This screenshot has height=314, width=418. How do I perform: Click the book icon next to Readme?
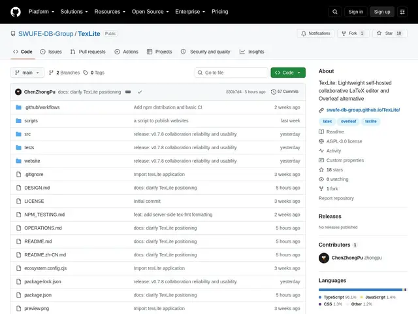click(x=321, y=132)
